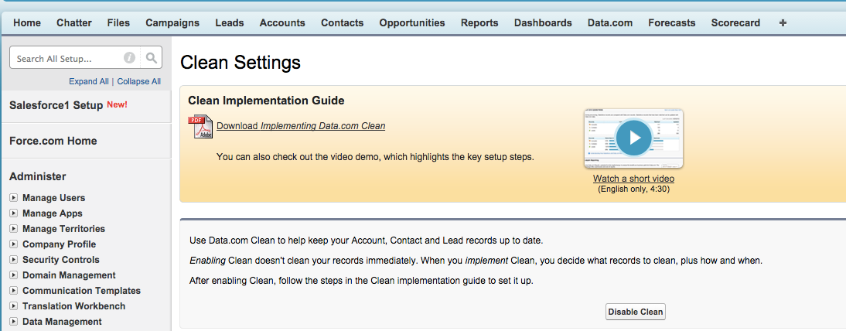Image resolution: width=846 pixels, height=331 pixels.
Task: Download Implementing Data.com Clean guide
Action: tap(301, 126)
